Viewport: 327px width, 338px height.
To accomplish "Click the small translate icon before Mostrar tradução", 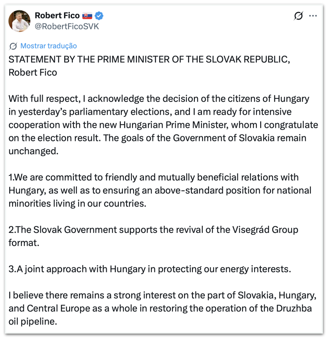I will (x=13, y=46).
